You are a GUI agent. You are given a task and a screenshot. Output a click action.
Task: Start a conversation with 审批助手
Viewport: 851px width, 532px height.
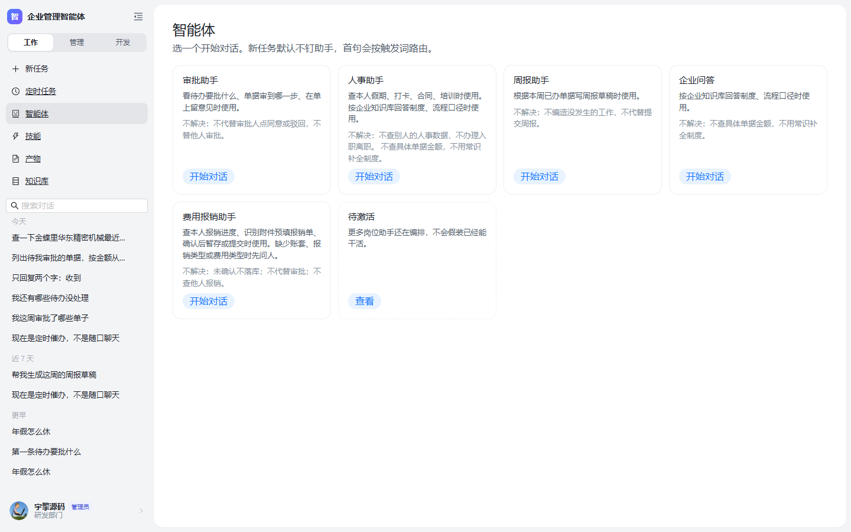pos(209,177)
